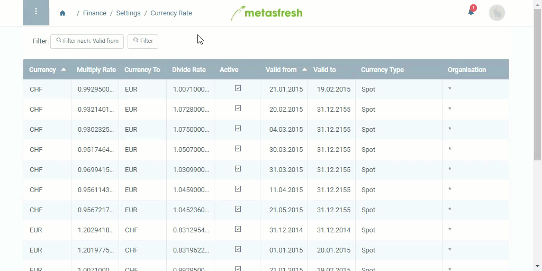
Task: Select Multiply Rate cell 0.9302325...
Action: click(95, 129)
